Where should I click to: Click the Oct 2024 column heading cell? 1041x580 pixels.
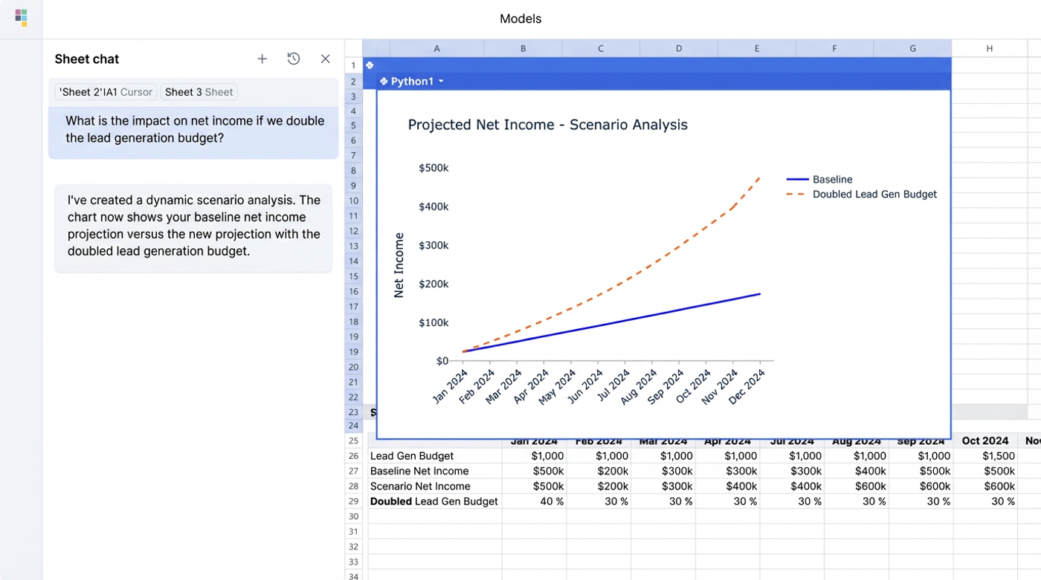click(x=985, y=441)
